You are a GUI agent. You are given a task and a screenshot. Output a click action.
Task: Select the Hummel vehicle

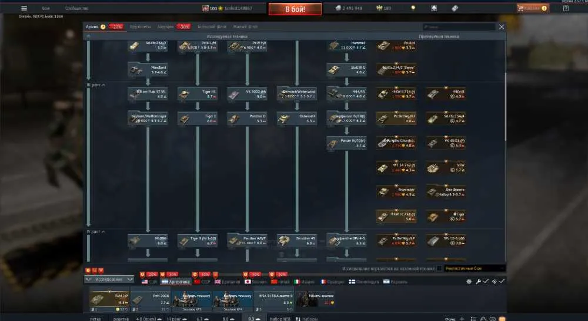click(346, 46)
